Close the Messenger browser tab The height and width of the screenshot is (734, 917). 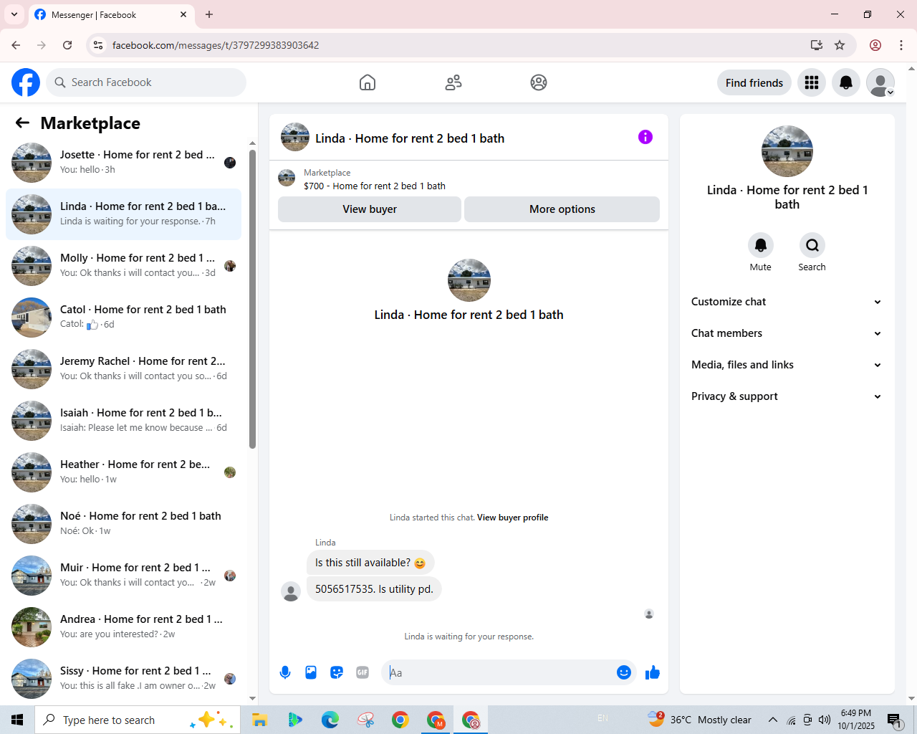183,14
